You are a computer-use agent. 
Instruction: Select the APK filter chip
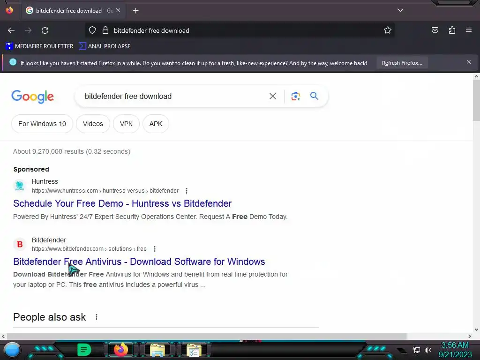coord(156,124)
